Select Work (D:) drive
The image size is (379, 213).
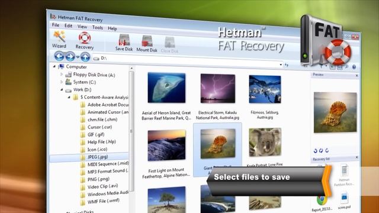82,89
